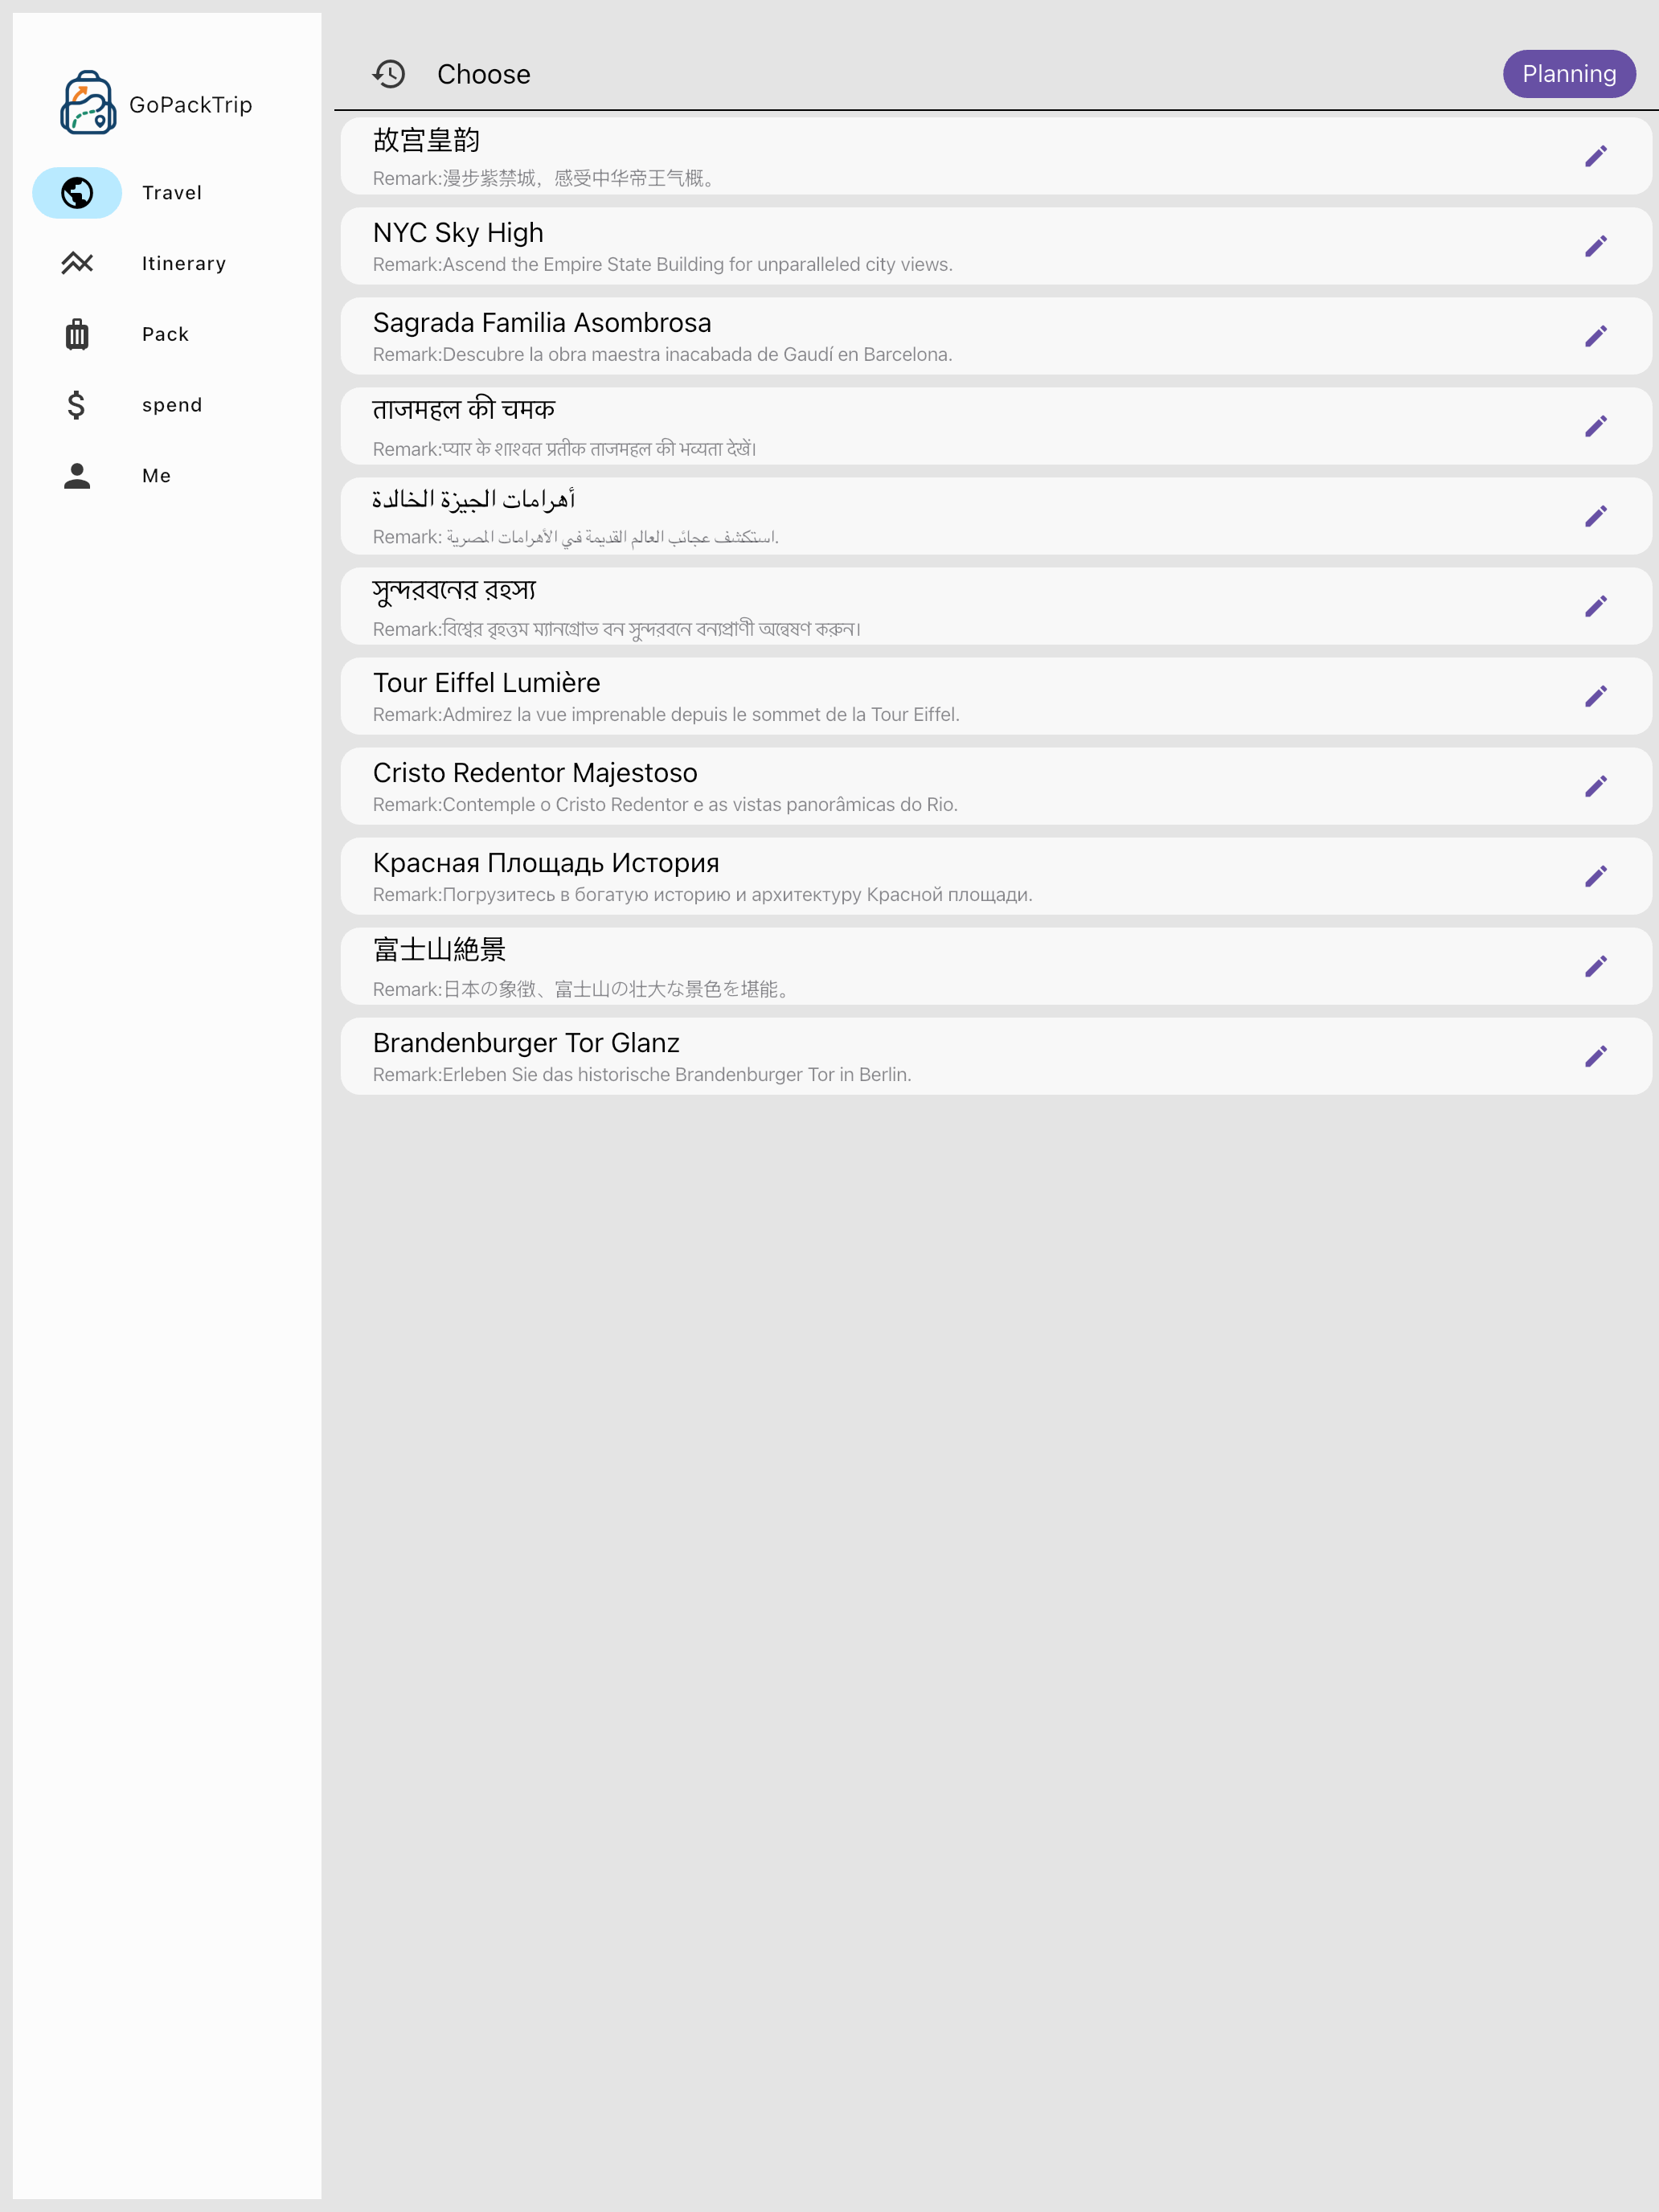
Task: Select the সুন্দরবনের রহস্য trip card
Action: pyautogui.click(x=995, y=606)
